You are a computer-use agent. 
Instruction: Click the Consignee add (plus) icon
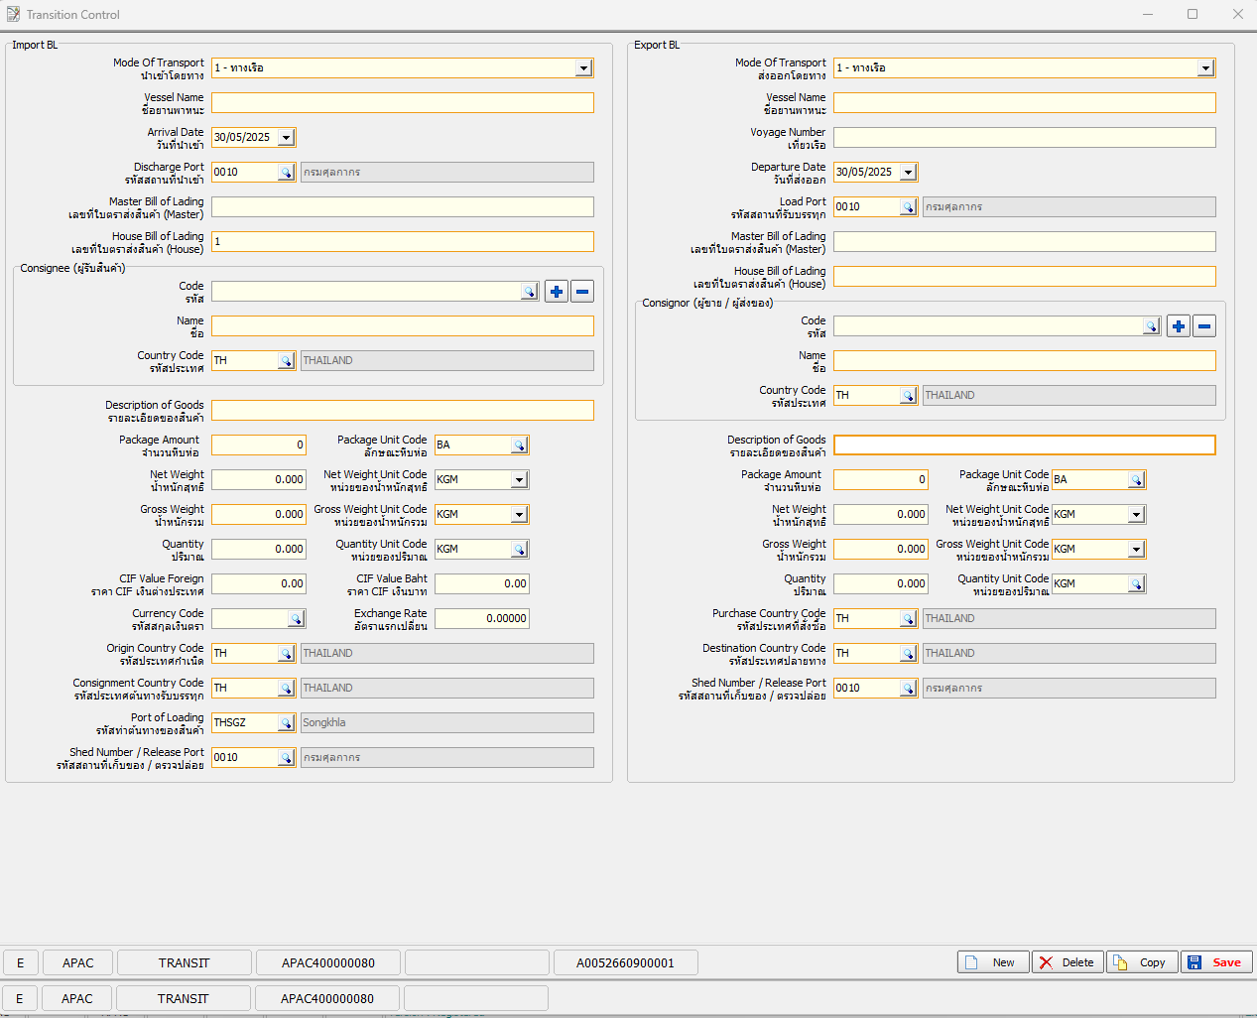[557, 292]
